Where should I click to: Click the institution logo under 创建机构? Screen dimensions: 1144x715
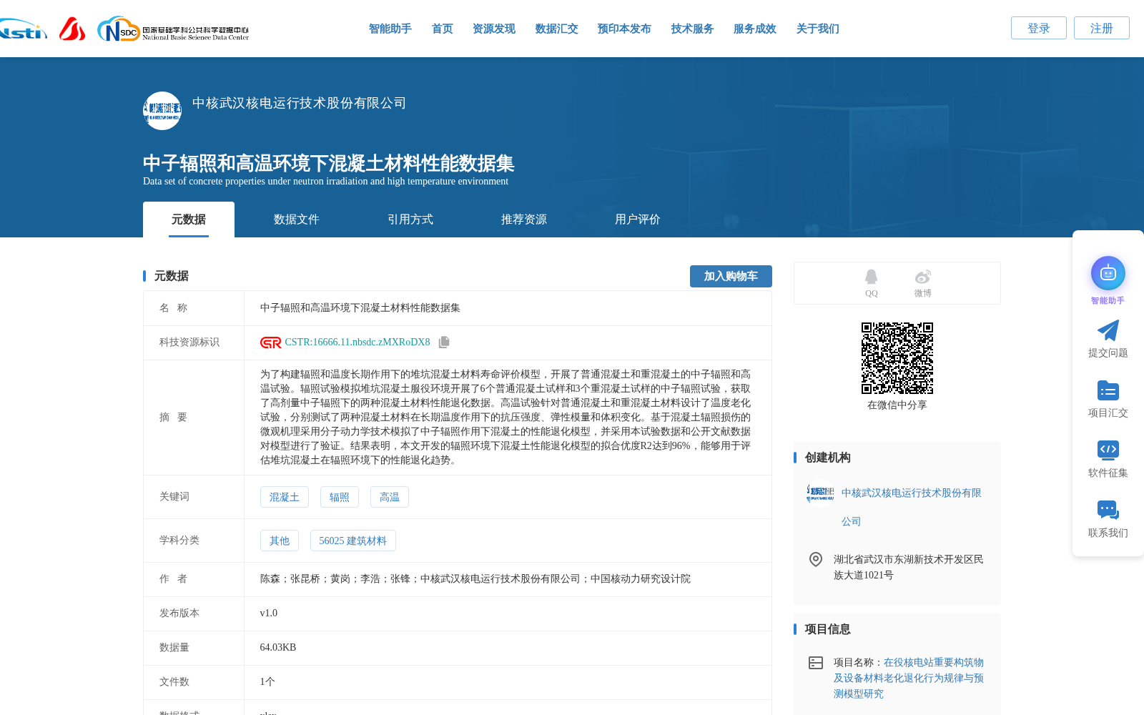coord(820,493)
